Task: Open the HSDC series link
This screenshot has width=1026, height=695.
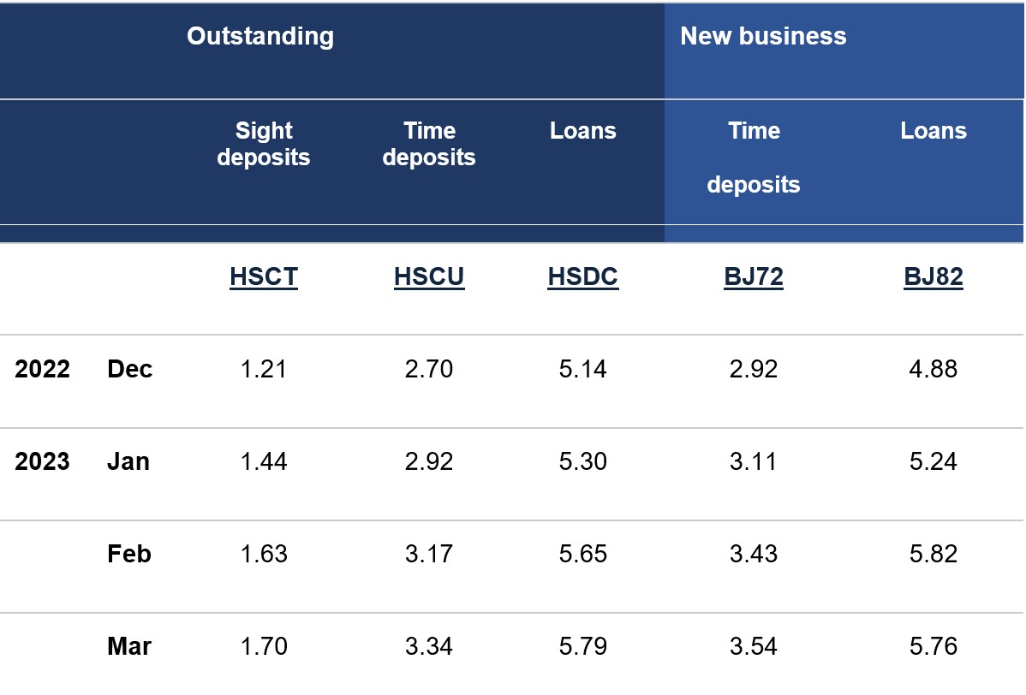Action: [x=583, y=276]
